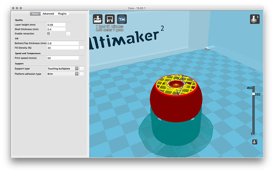The image size is (274, 173).
Task: Click the '0.90 meter 7 gram' text
Action: pos(110,30)
